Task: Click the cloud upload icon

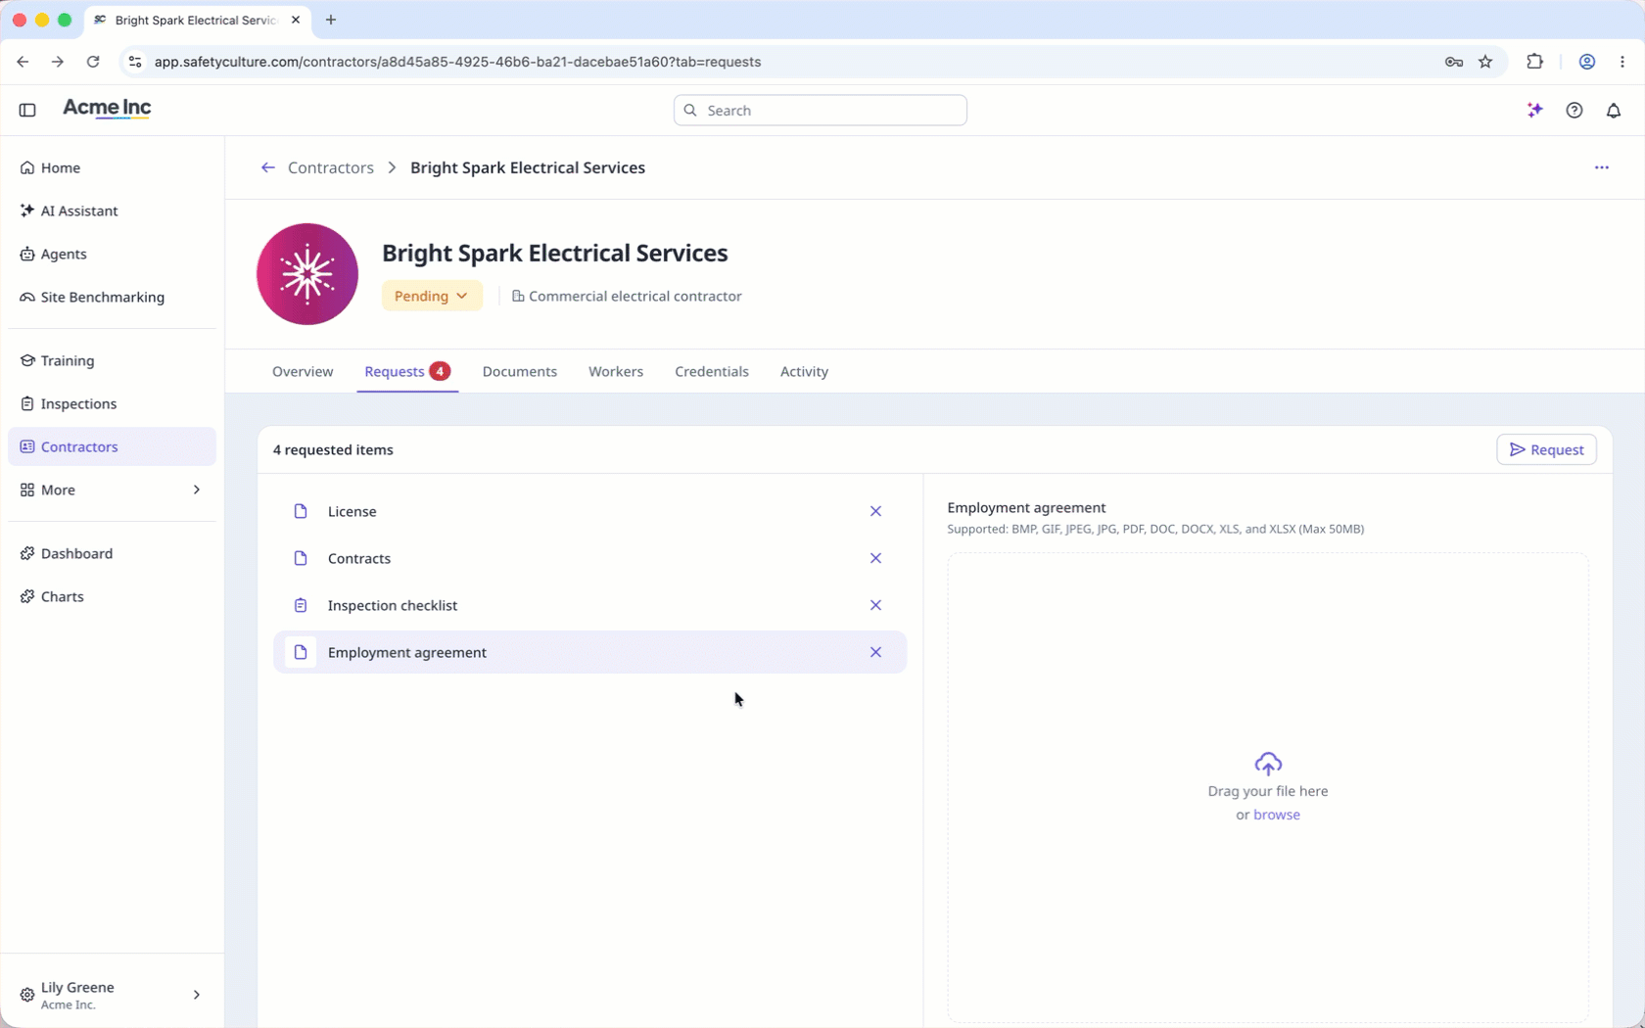Action: pos(1268,763)
